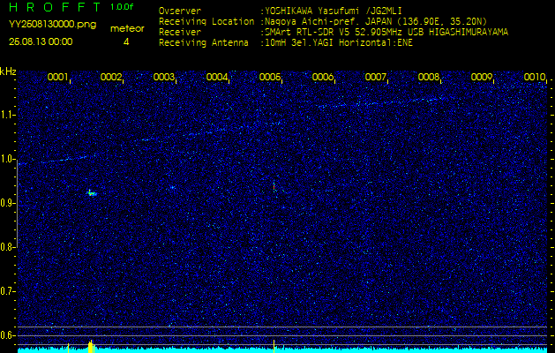This screenshot has height=353, width=555.
Task: Click time marker 0004
Action: [x=217, y=77]
